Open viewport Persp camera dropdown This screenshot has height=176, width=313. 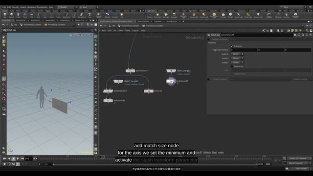coord(77,35)
